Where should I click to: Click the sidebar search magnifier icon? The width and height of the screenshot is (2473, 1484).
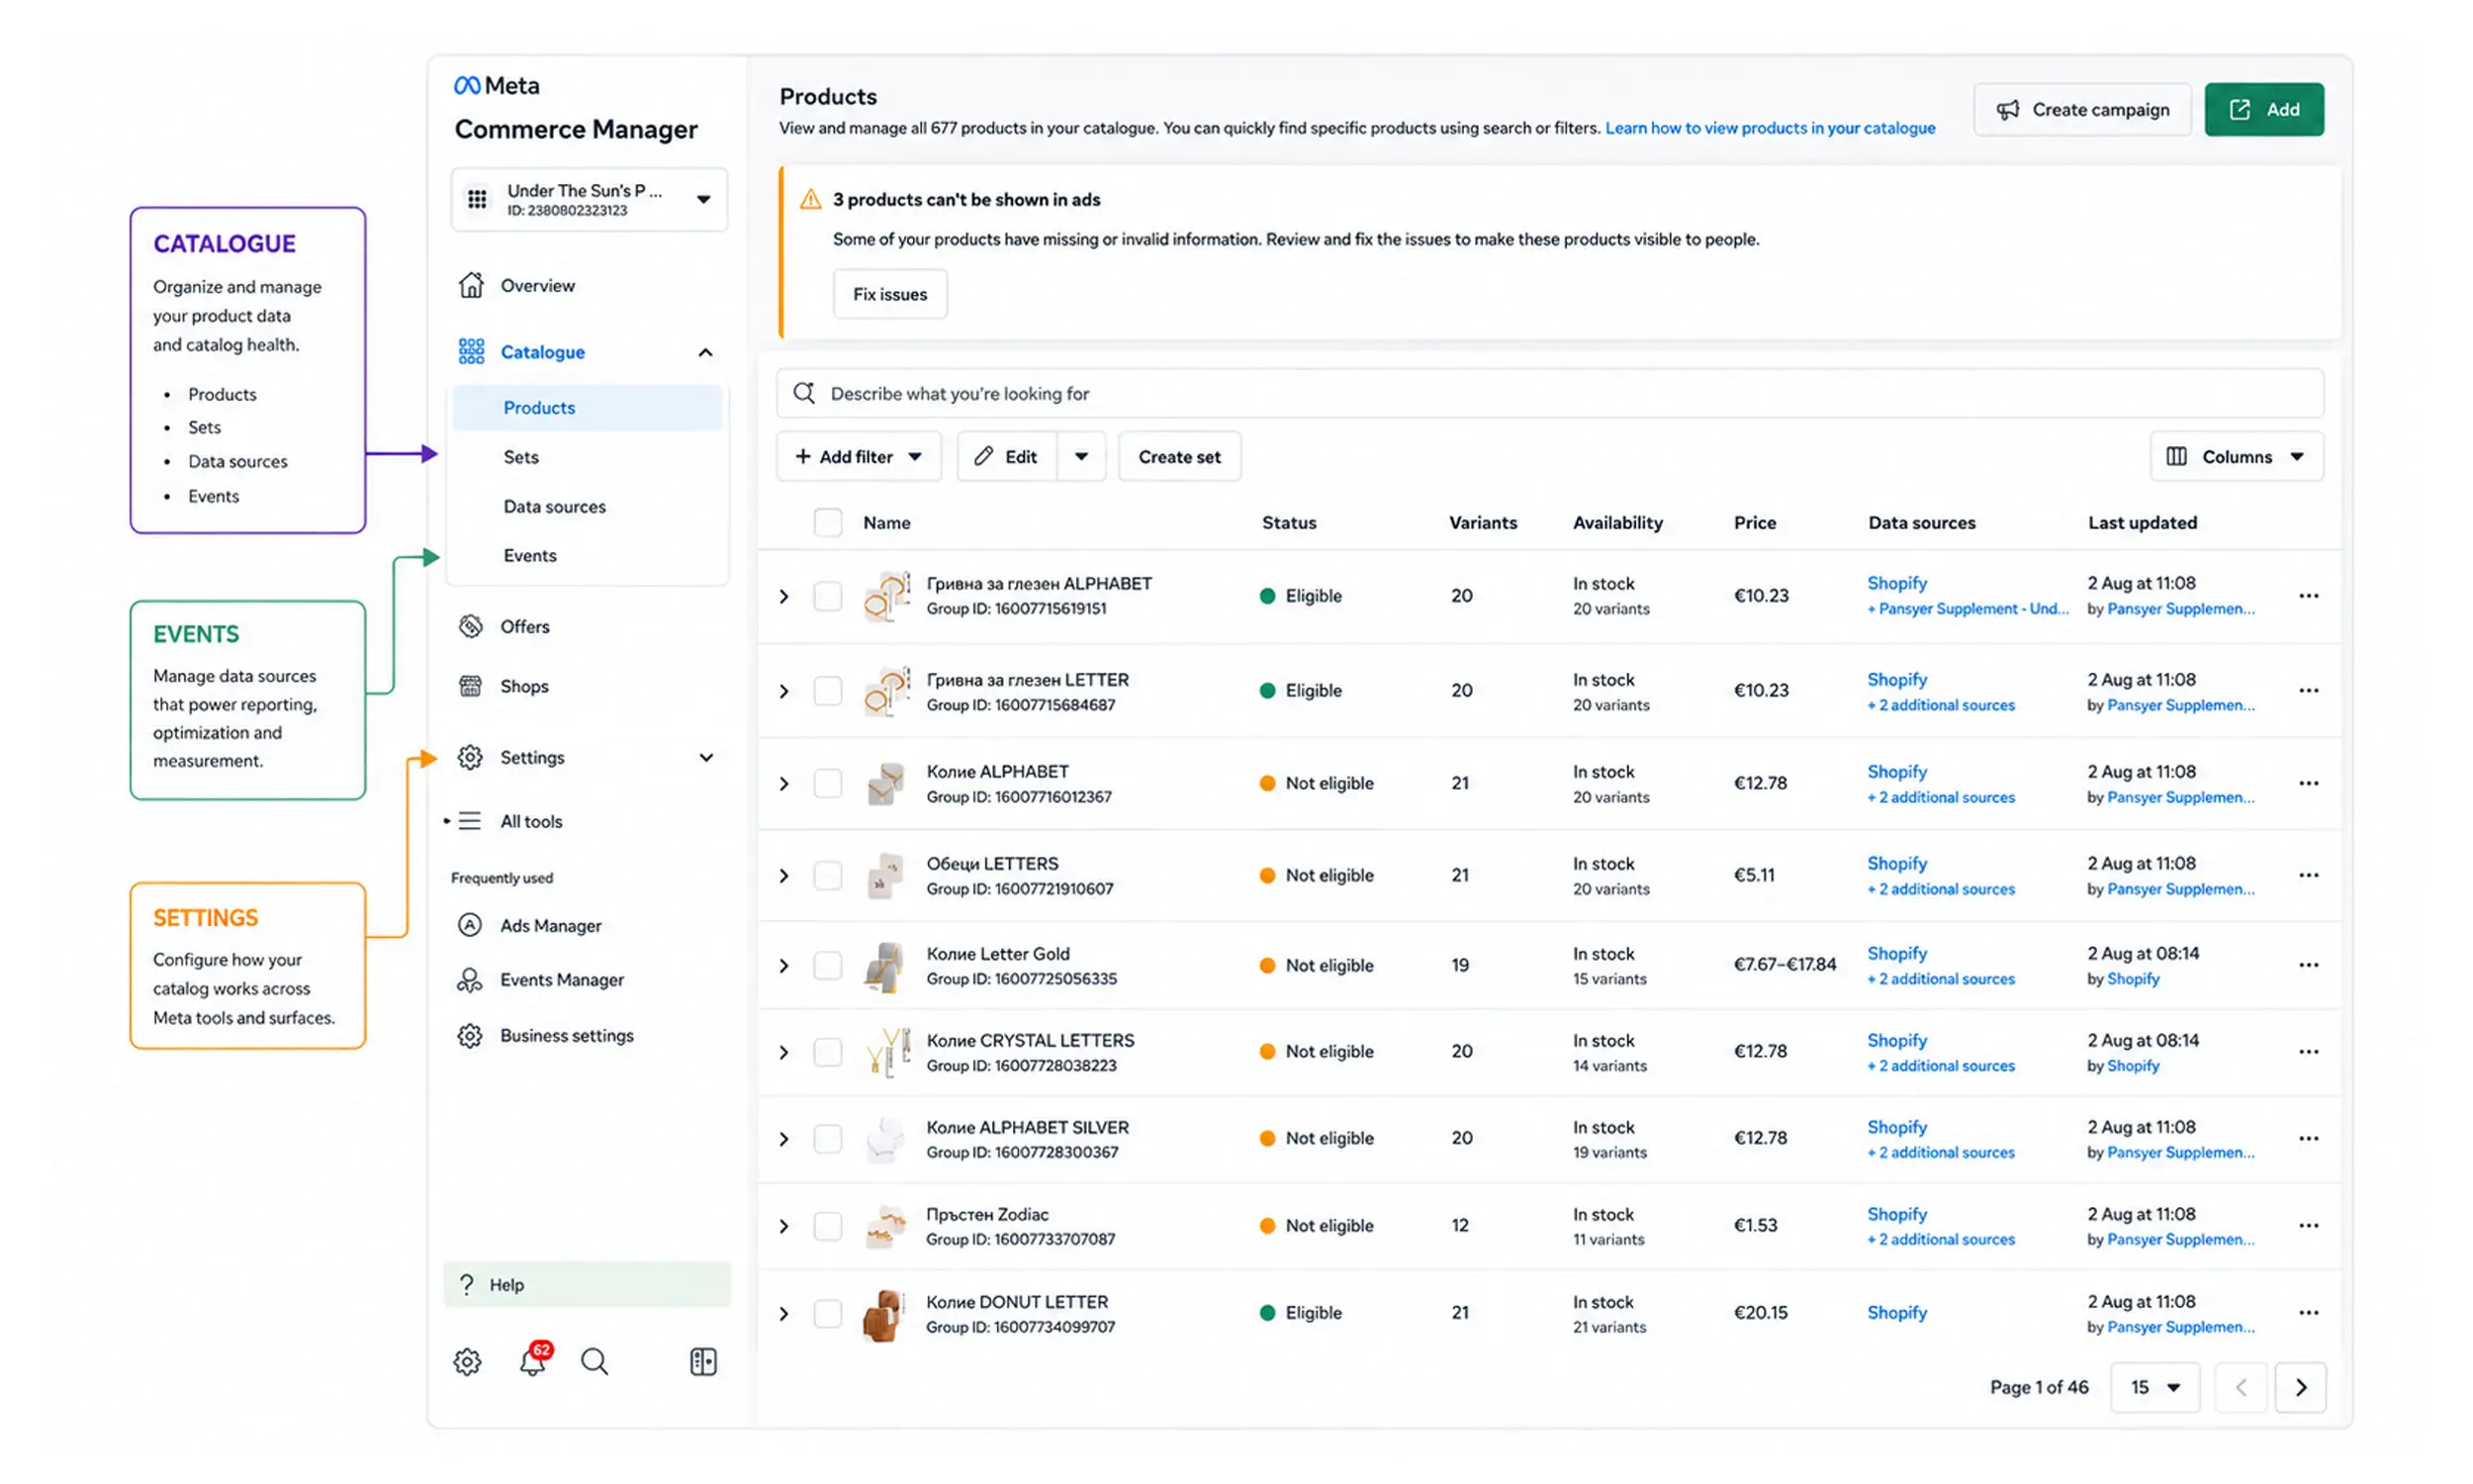click(595, 1361)
